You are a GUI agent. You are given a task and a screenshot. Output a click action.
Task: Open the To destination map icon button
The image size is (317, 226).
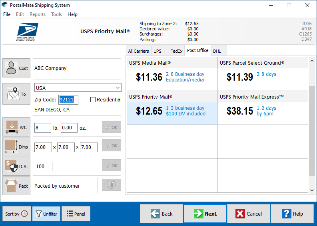click(16, 94)
